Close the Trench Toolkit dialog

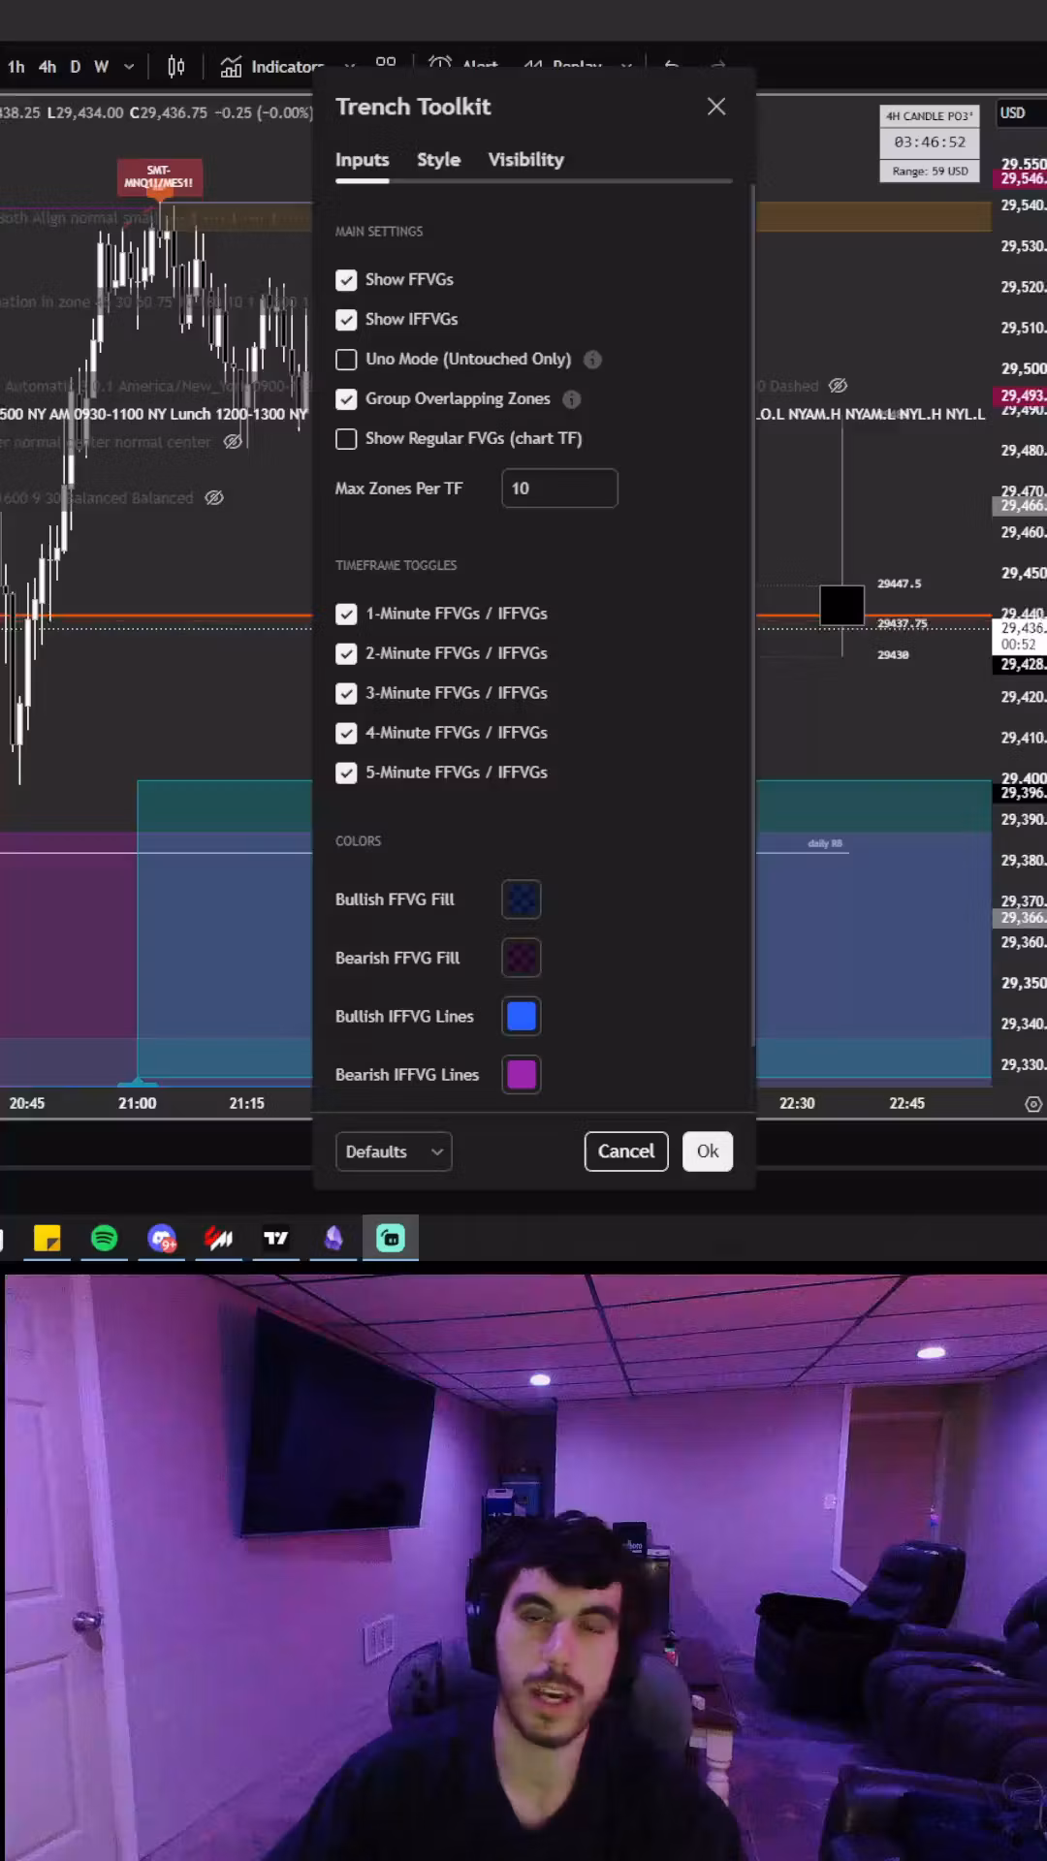point(716,107)
